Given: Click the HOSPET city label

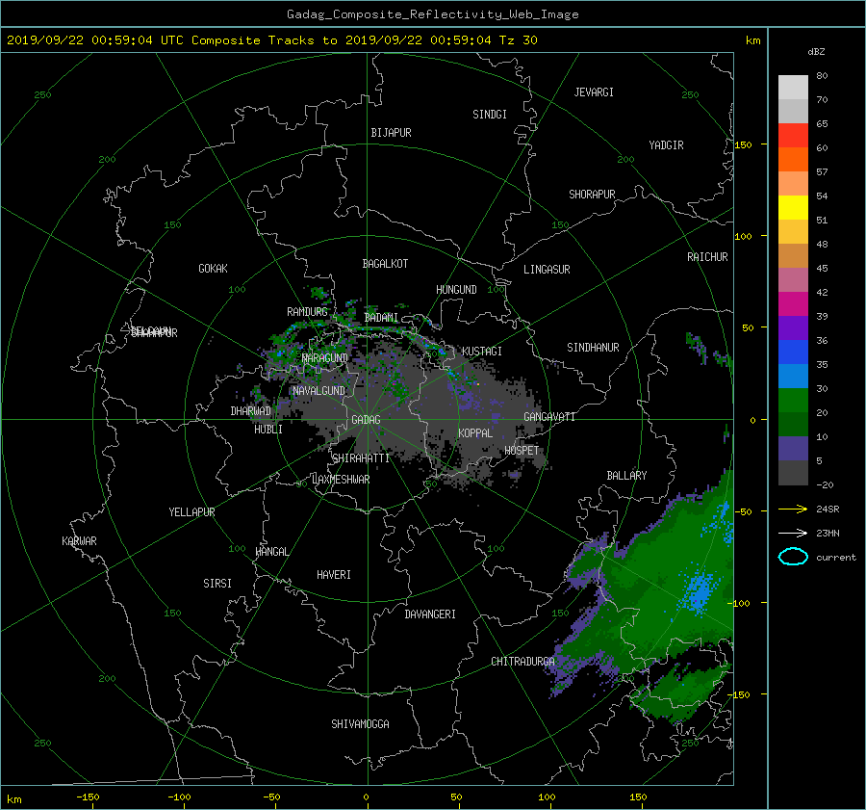Looking at the screenshot, I should coord(522,451).
